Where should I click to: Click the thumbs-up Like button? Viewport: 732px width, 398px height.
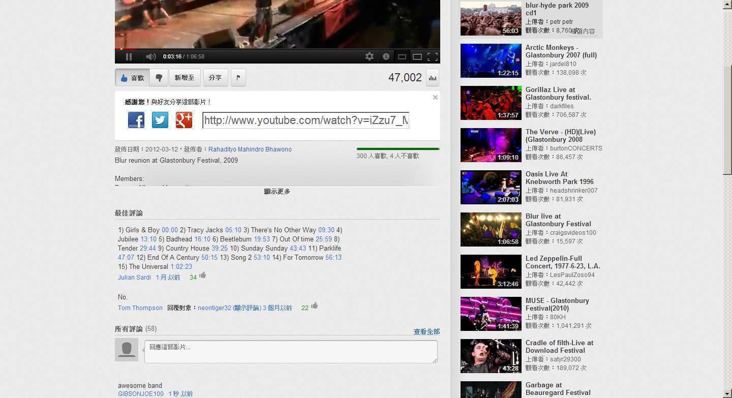[x=132, y=78]
